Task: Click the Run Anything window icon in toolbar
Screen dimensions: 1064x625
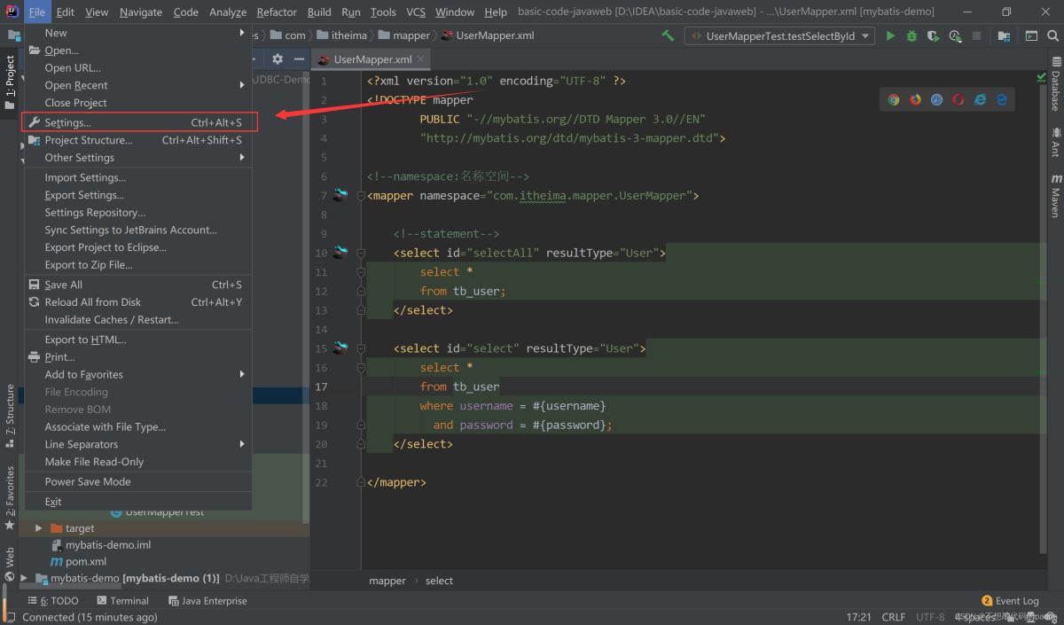Action: [1031, 36]
